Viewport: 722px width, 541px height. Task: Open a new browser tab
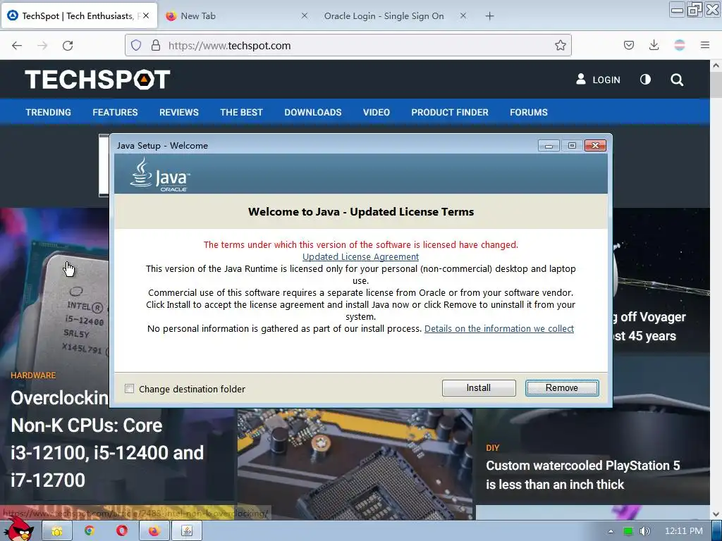point(489,16)
